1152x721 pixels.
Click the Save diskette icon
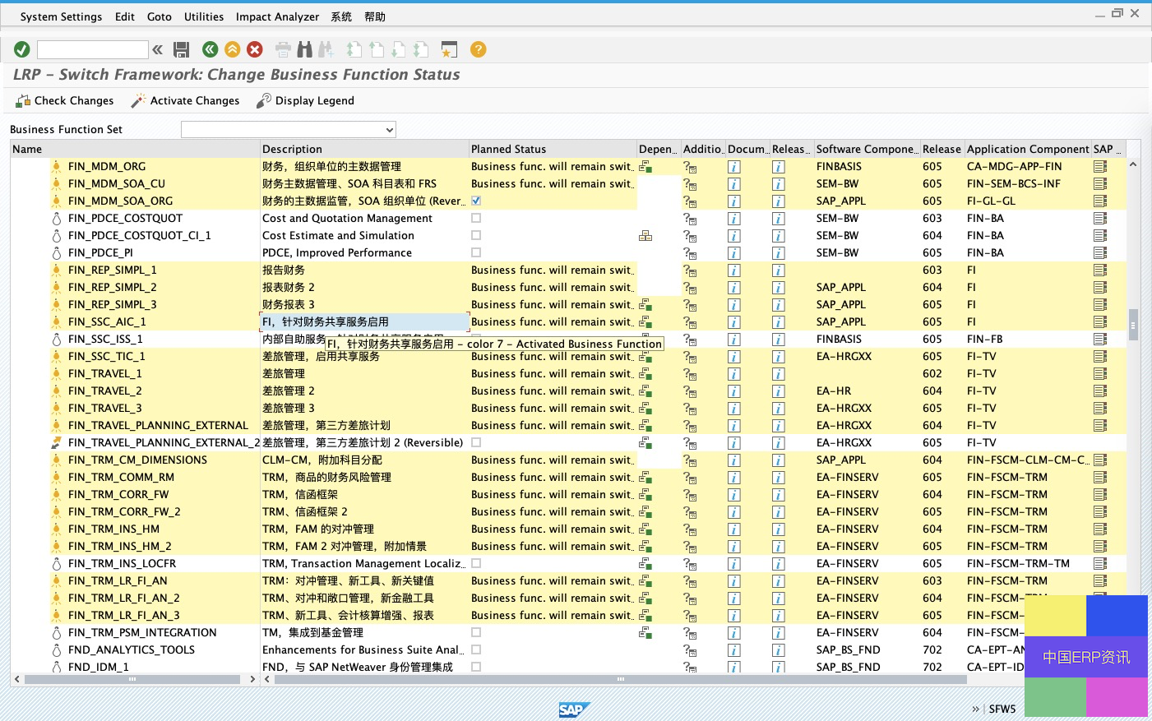click(x=182, y=49)
